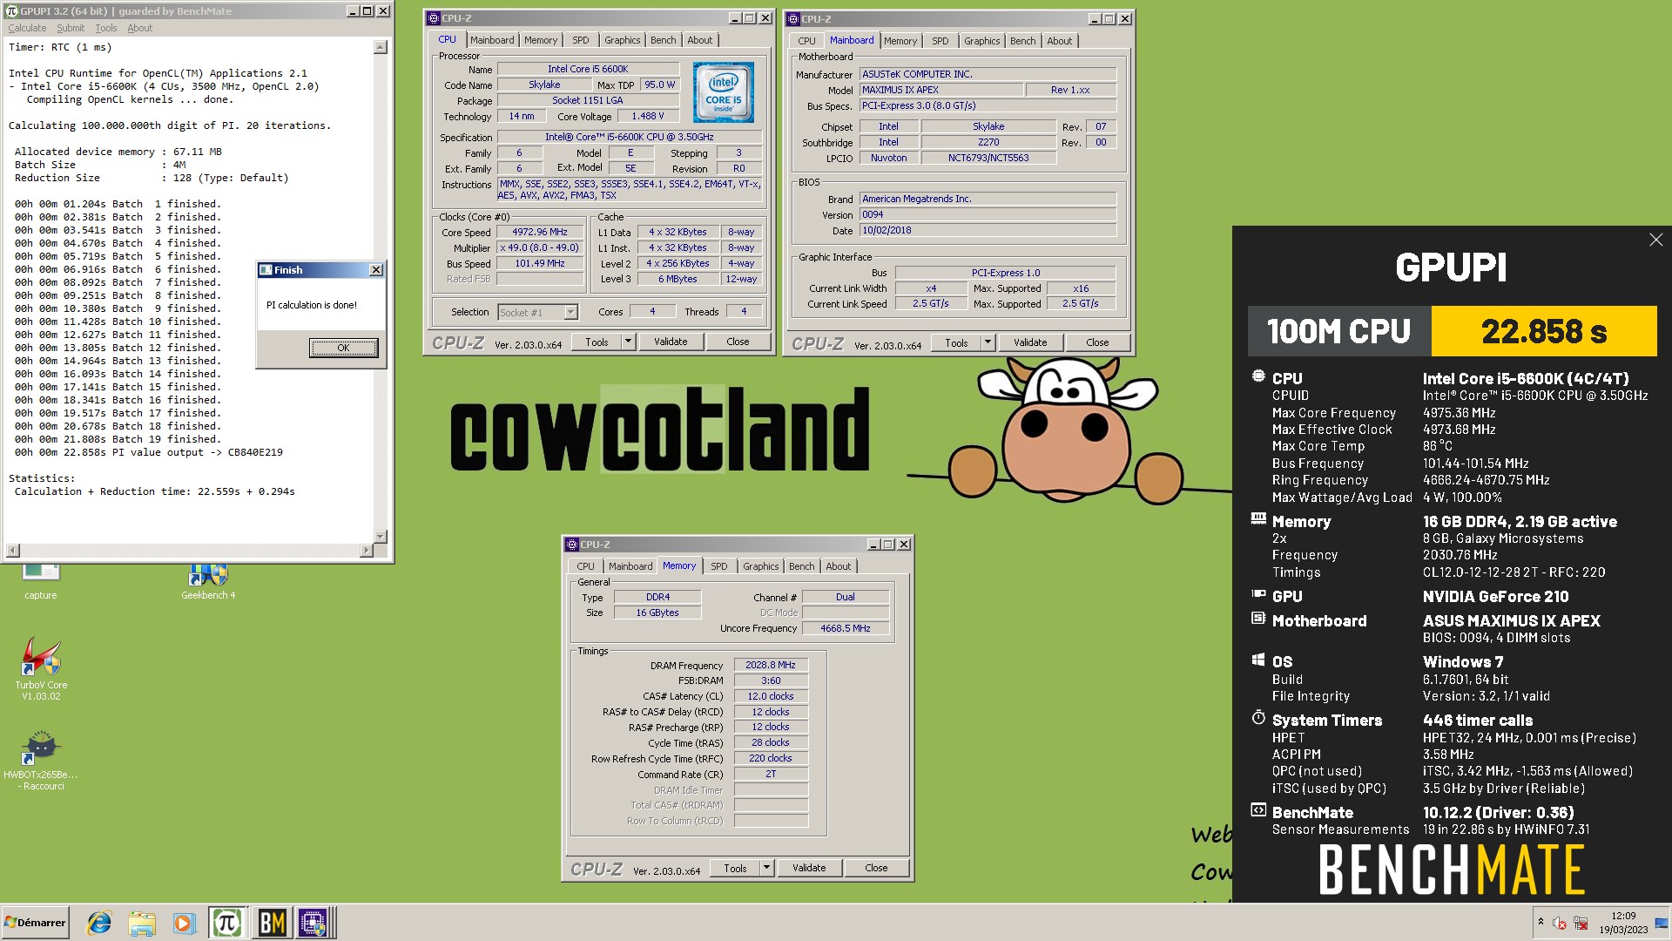
Task: Click DRAM Frequency value 2028.8 MHz
Action: pyautogui.click(x=771, y=665)
